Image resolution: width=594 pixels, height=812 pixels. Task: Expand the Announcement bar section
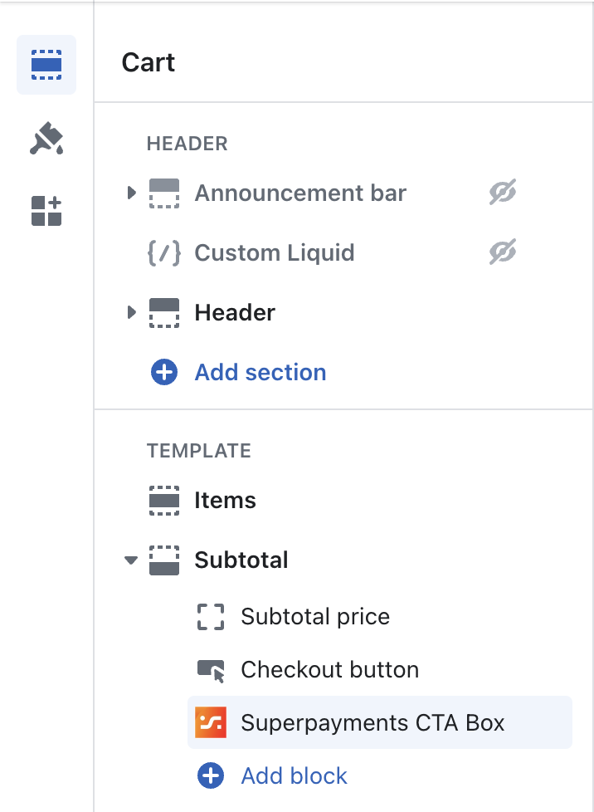(131, 193)
